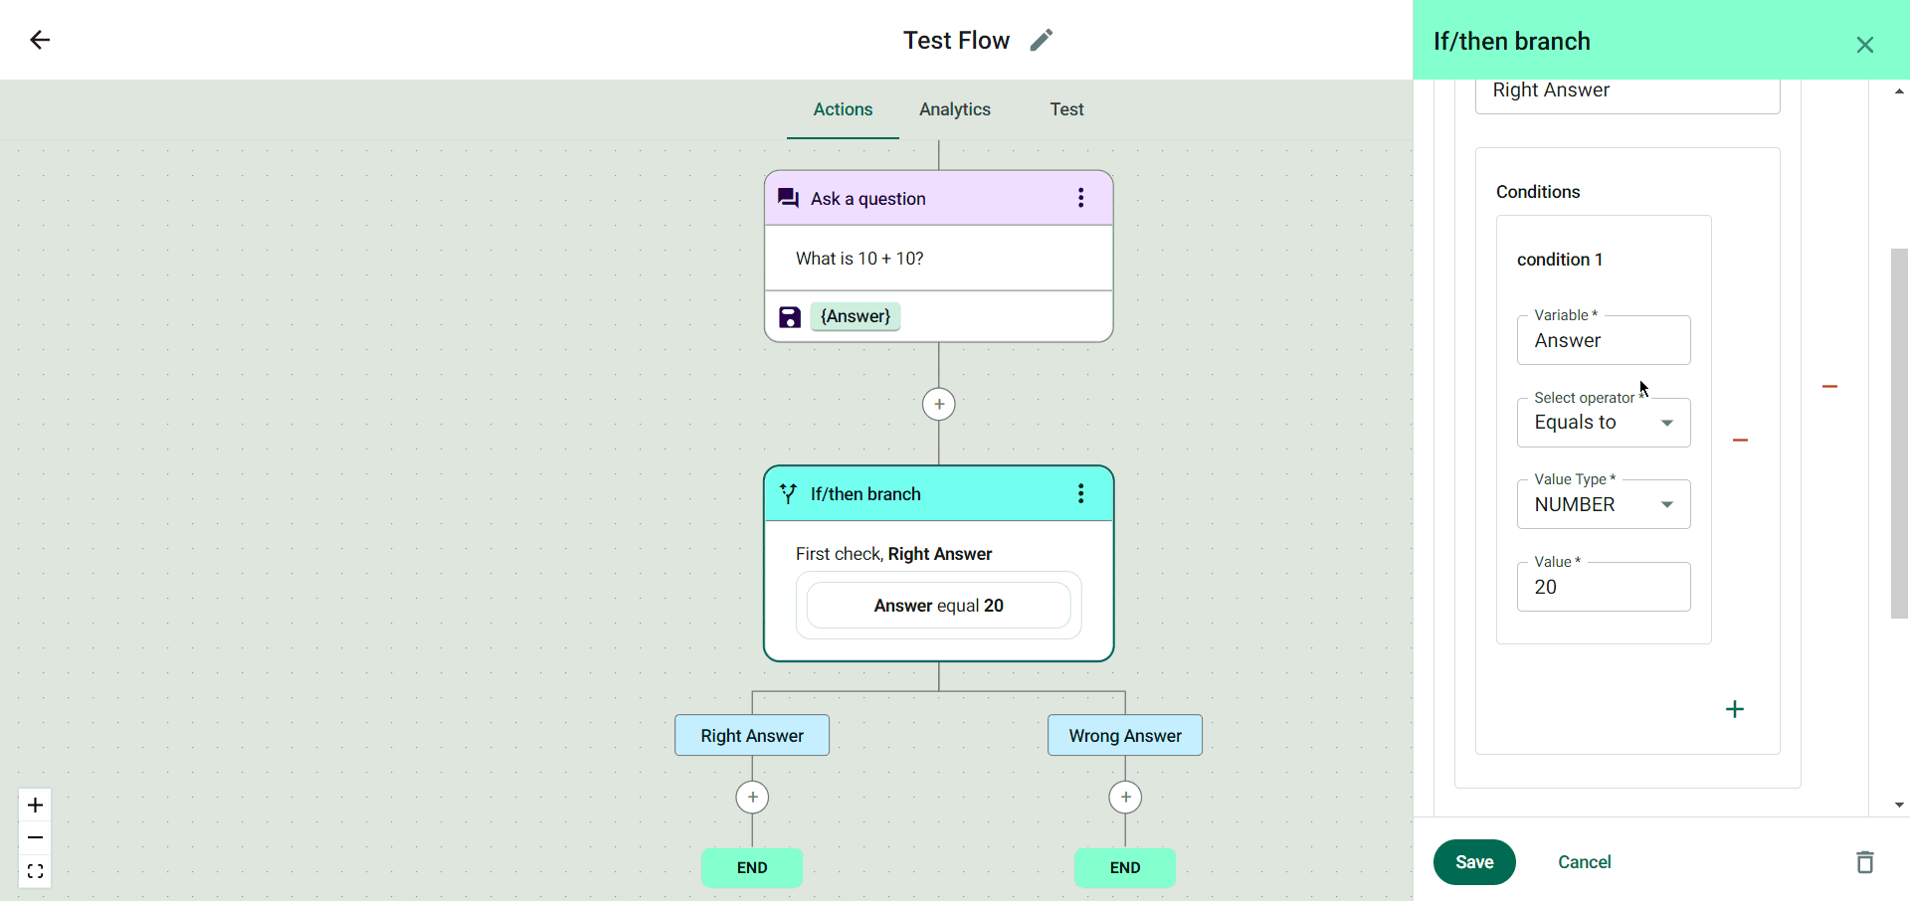
Task: Open the Value Type dropdown
Action: point(1604,505)
